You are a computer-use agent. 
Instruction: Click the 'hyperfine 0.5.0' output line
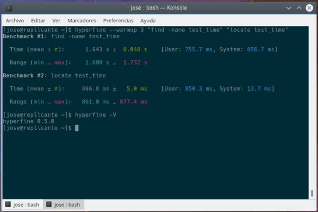point(28,121)
